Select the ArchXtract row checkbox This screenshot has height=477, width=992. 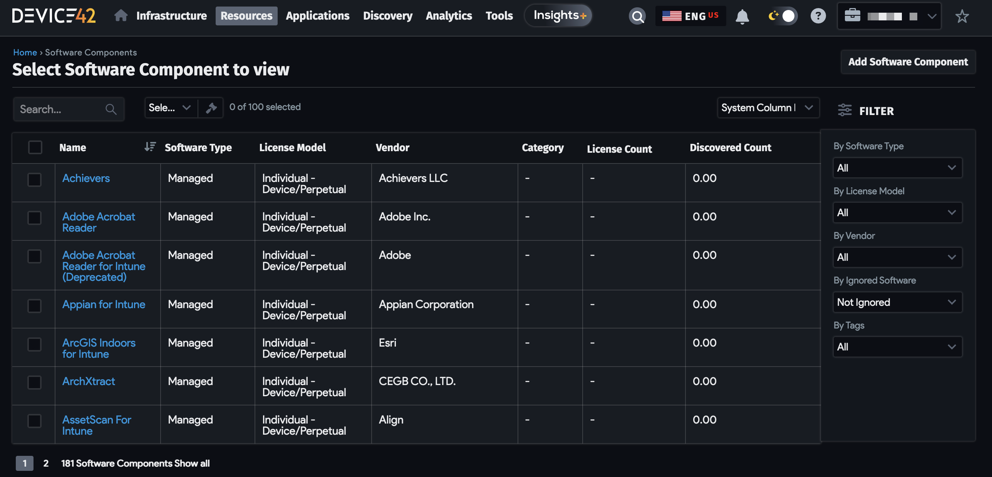(x=35, y=382)
